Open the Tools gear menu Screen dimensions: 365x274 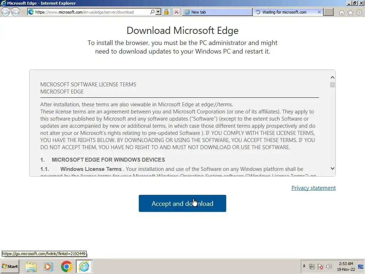click(x=359, y=12)
